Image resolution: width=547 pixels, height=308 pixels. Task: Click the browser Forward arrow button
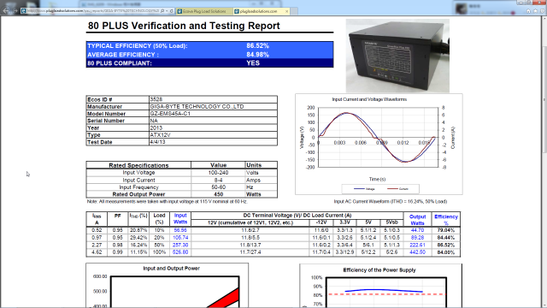click(x=15, y=11)
